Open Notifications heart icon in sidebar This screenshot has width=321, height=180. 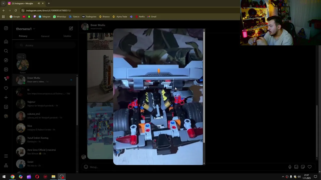click(6, 88)
